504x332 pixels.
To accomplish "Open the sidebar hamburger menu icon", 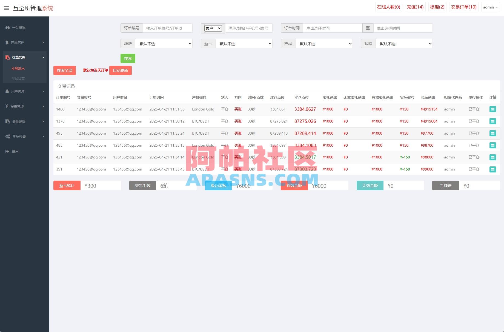I will [x=6, y=8].
